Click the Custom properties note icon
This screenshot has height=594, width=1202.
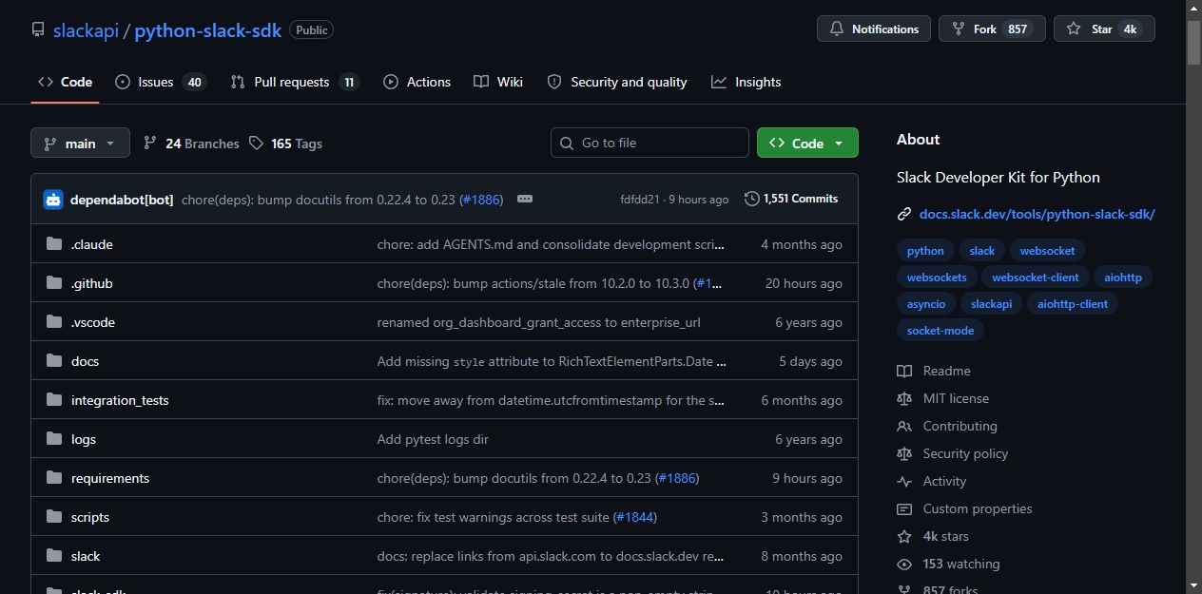(x=904, y=508)
